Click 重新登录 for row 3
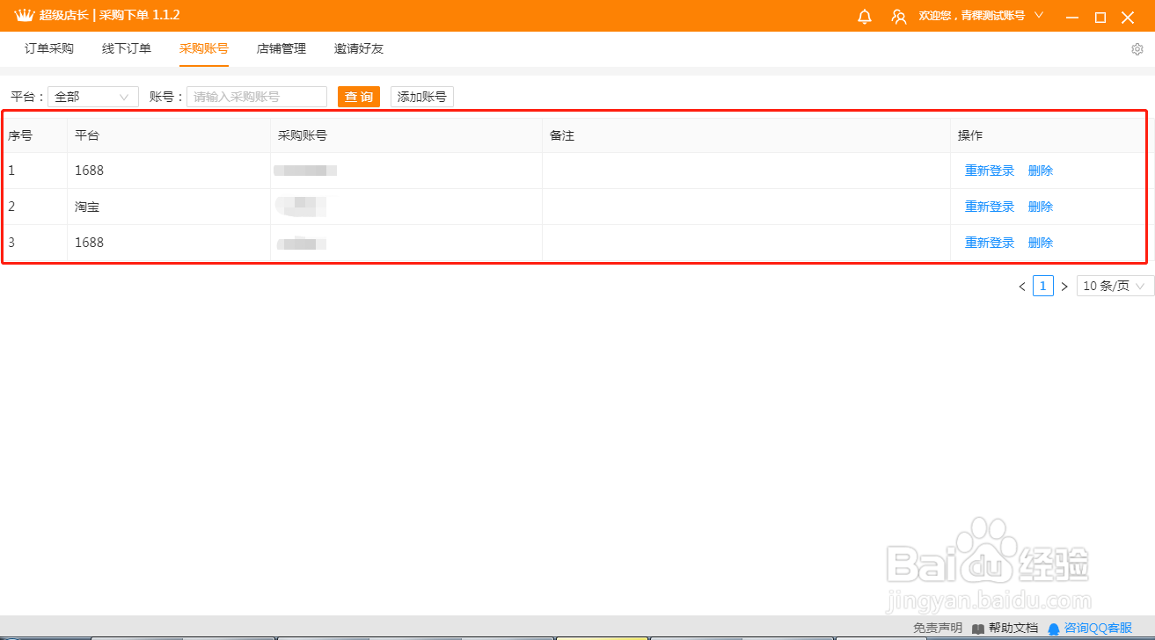1155x640 pixels. tap(990, 243)
